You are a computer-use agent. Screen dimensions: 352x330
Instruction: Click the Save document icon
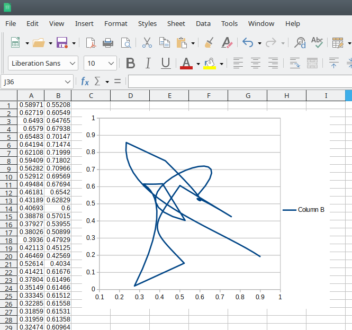pos(61,43)
